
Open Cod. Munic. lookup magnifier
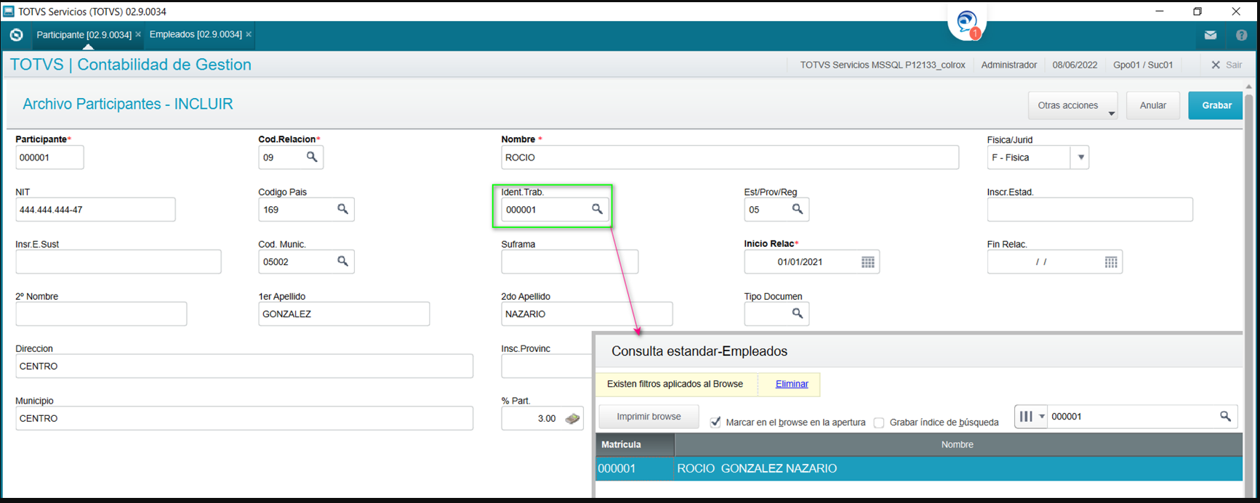(342, 261)
